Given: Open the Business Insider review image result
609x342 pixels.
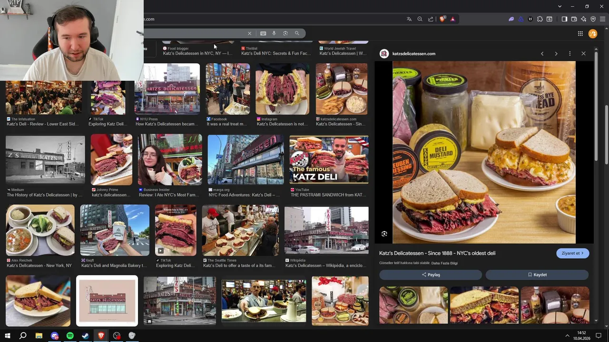Looking at the screenshot, I should (x=170, y=160).
